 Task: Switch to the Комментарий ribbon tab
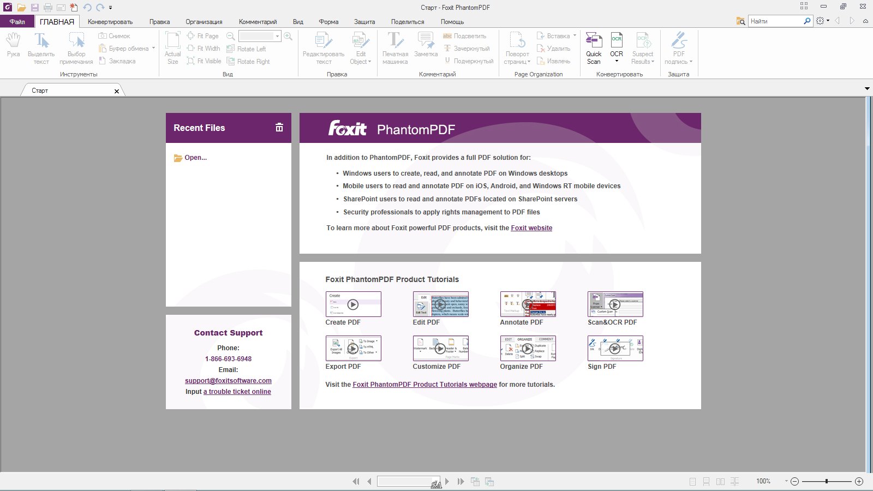pyautogui.click(x=258, y=22)
